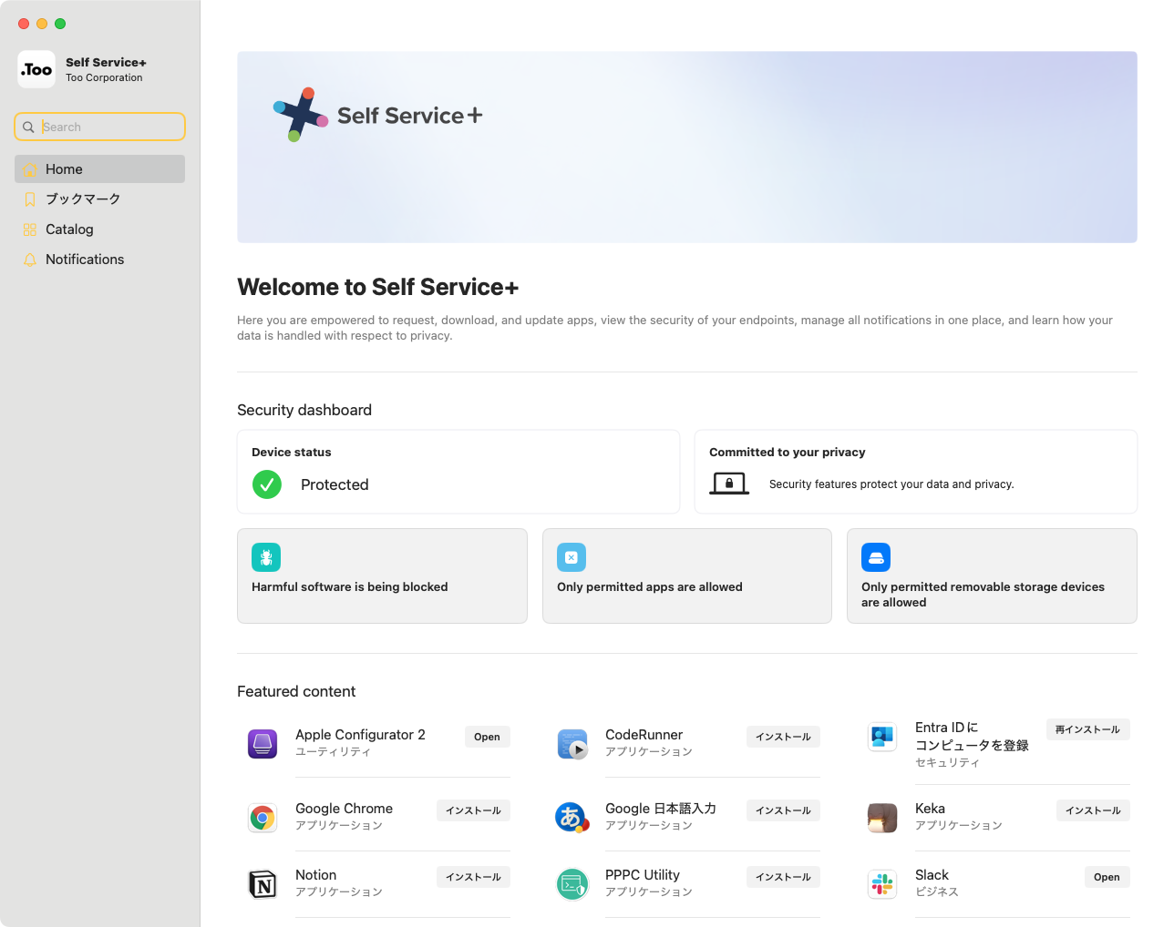
Task: Click the Google Chrome app icon
Action: coord(263,818)
